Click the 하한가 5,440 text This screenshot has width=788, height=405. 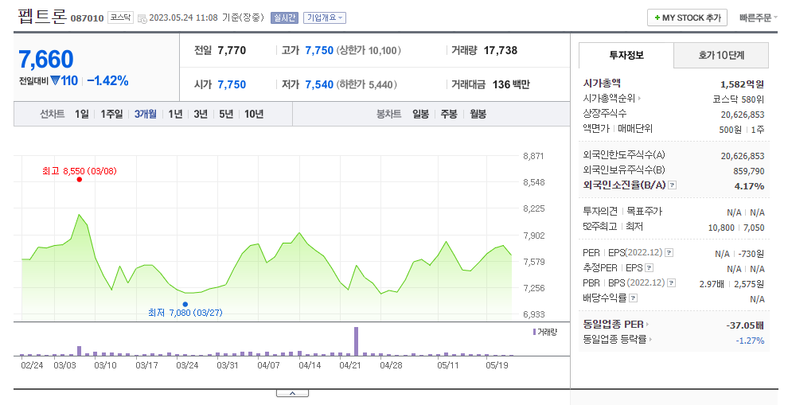(x=367, y=84)
